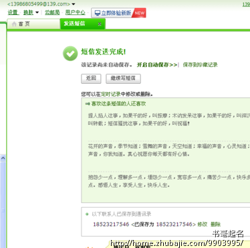Select the suggested SMS starting 捏人掐人这事

point(168,119)
